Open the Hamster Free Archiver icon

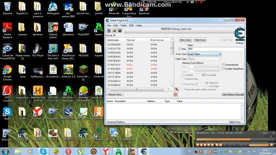(x=38, y=94)
